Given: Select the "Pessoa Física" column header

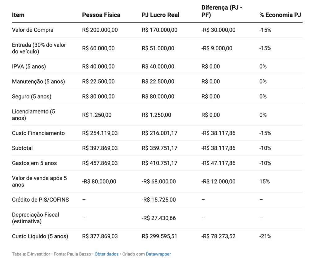Looking at the screenshot, I should pyautogui.click(x=101, y=15).
